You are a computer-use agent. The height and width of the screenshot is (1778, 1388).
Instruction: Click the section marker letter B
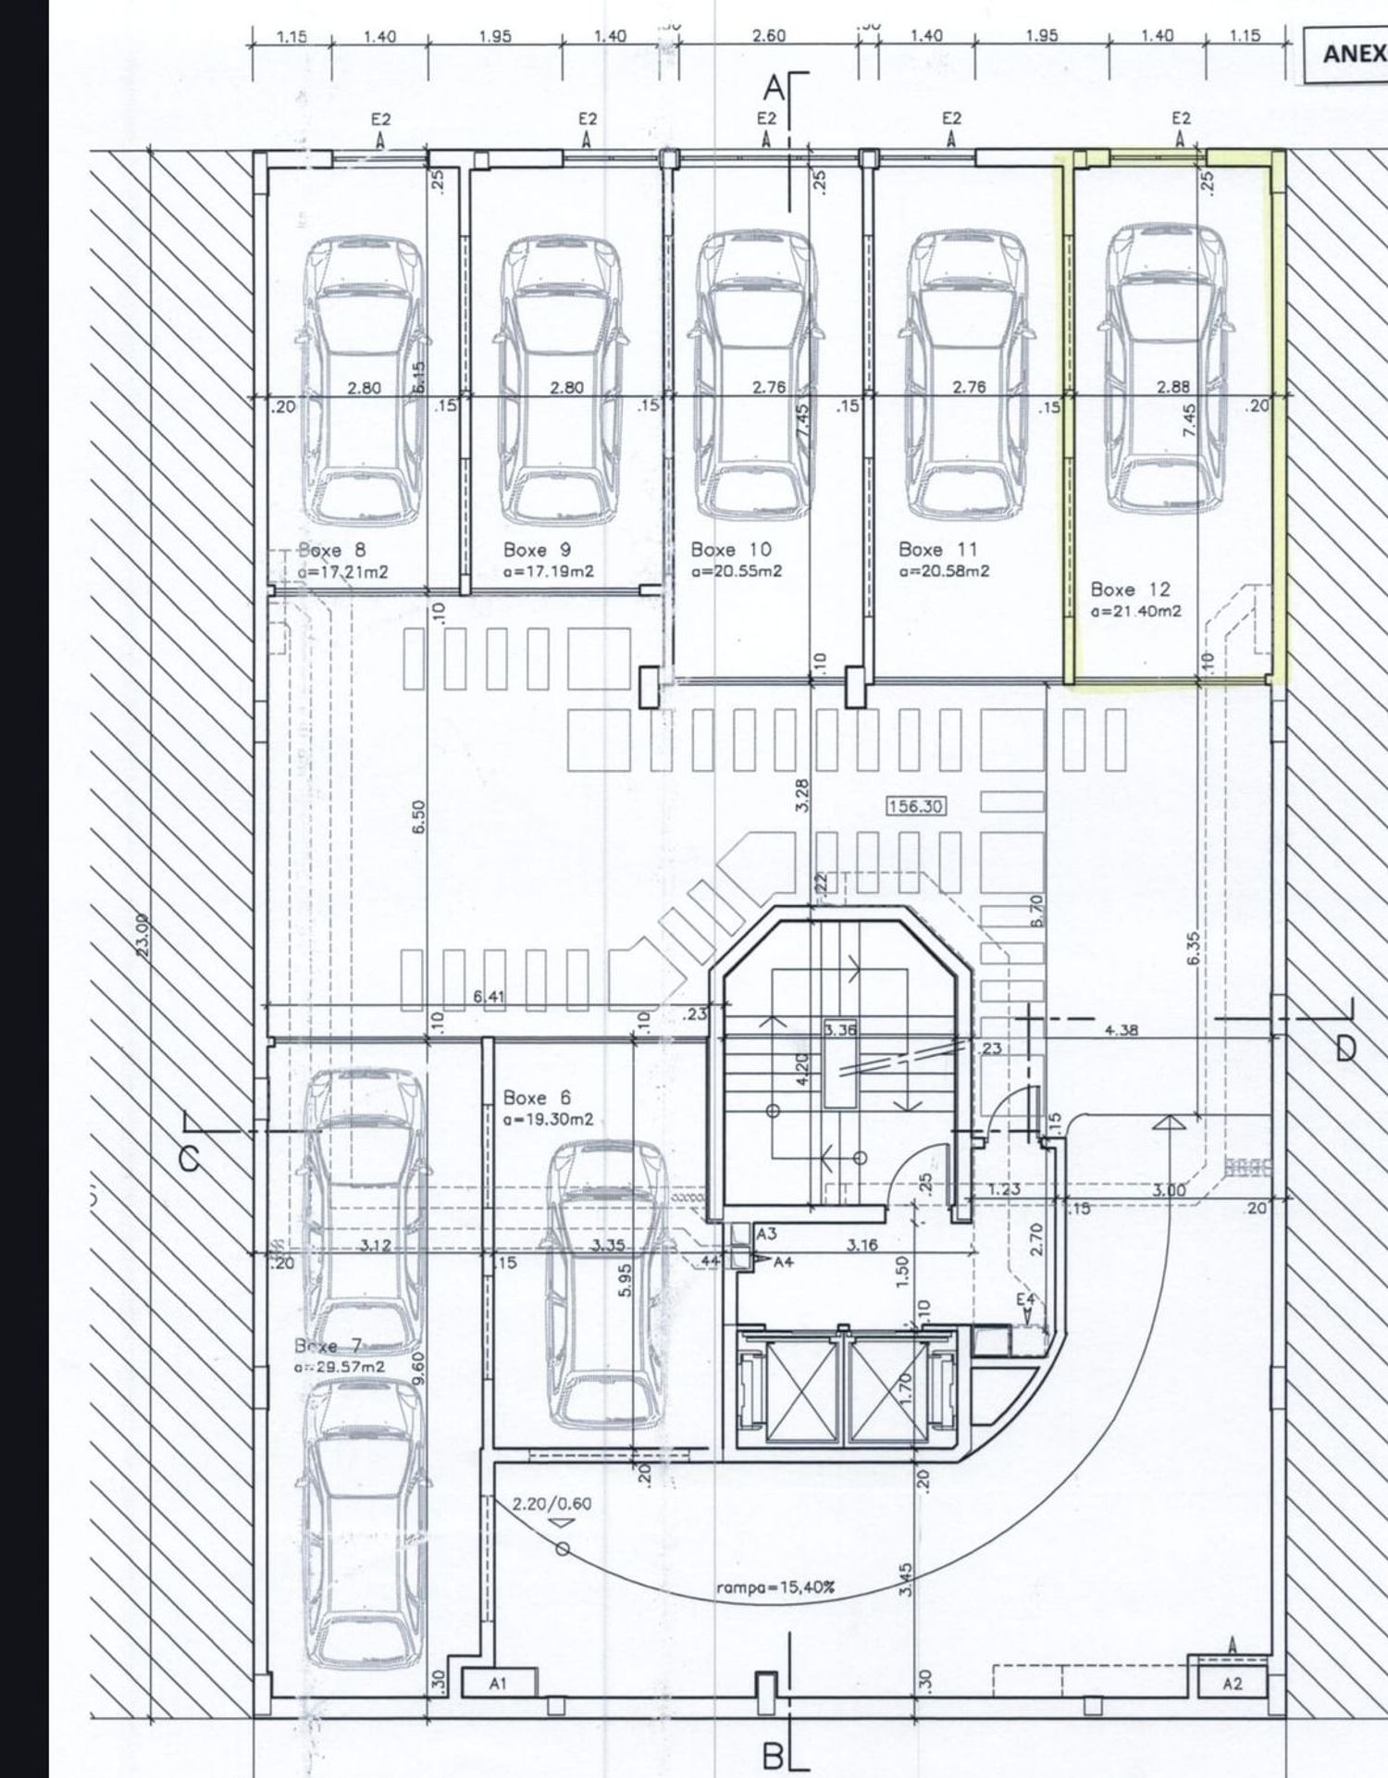(x=773, y=1755)
